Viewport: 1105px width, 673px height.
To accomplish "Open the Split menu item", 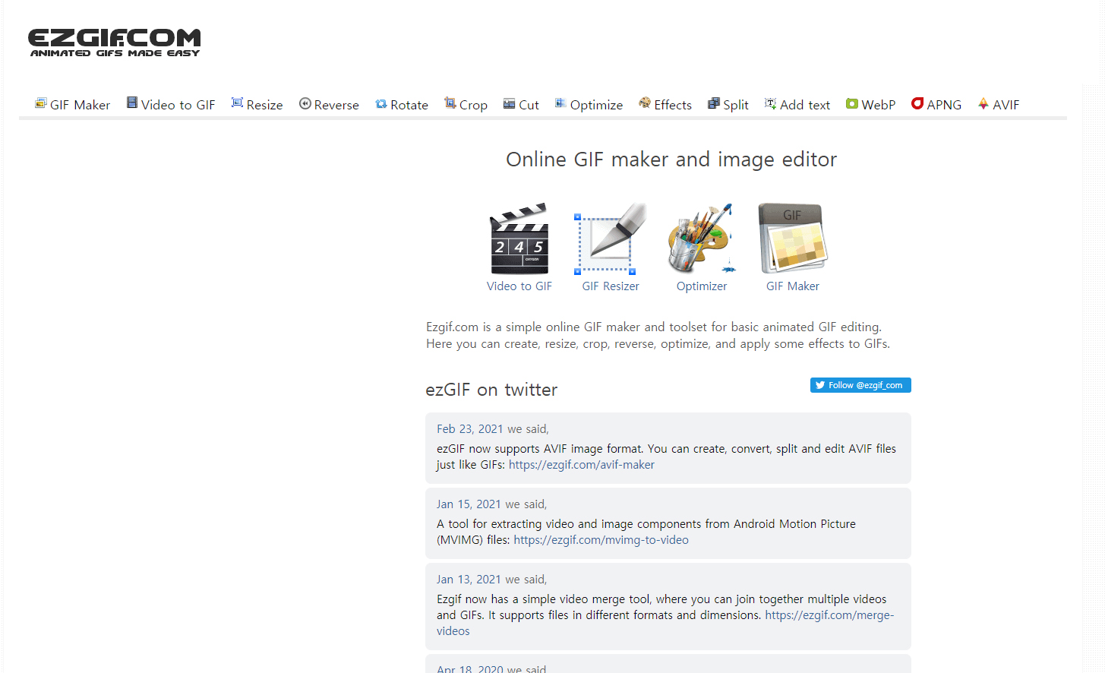I will (728, 104).
